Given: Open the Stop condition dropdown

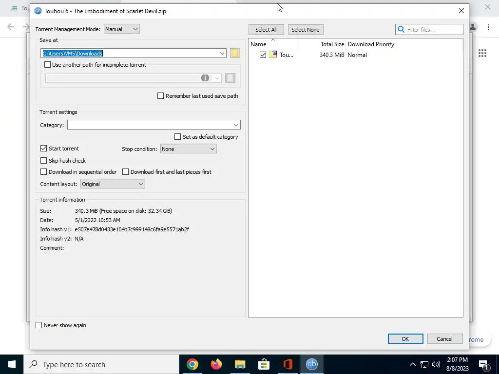Looking at the screenshot, I should click(189, 149).
